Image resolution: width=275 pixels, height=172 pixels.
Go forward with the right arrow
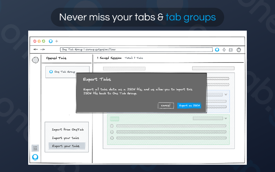(42, 49)
